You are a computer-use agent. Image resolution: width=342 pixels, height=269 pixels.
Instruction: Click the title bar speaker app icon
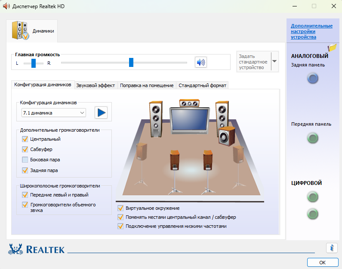click(x=6, y=6)
